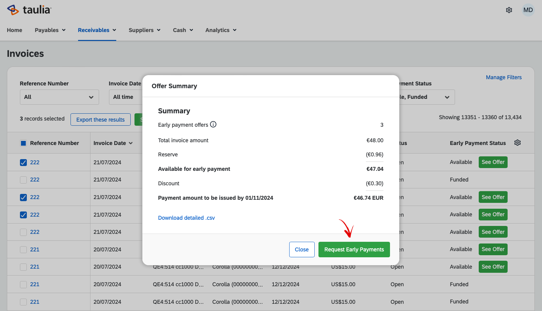Viewport: 542px width, 311px height.
Task: Check the second 221 row checkbox, Available status
Action: coord(23,267)
